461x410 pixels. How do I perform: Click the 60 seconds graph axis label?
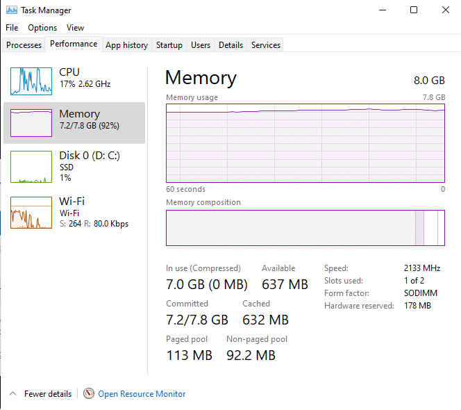pos(185,189)
